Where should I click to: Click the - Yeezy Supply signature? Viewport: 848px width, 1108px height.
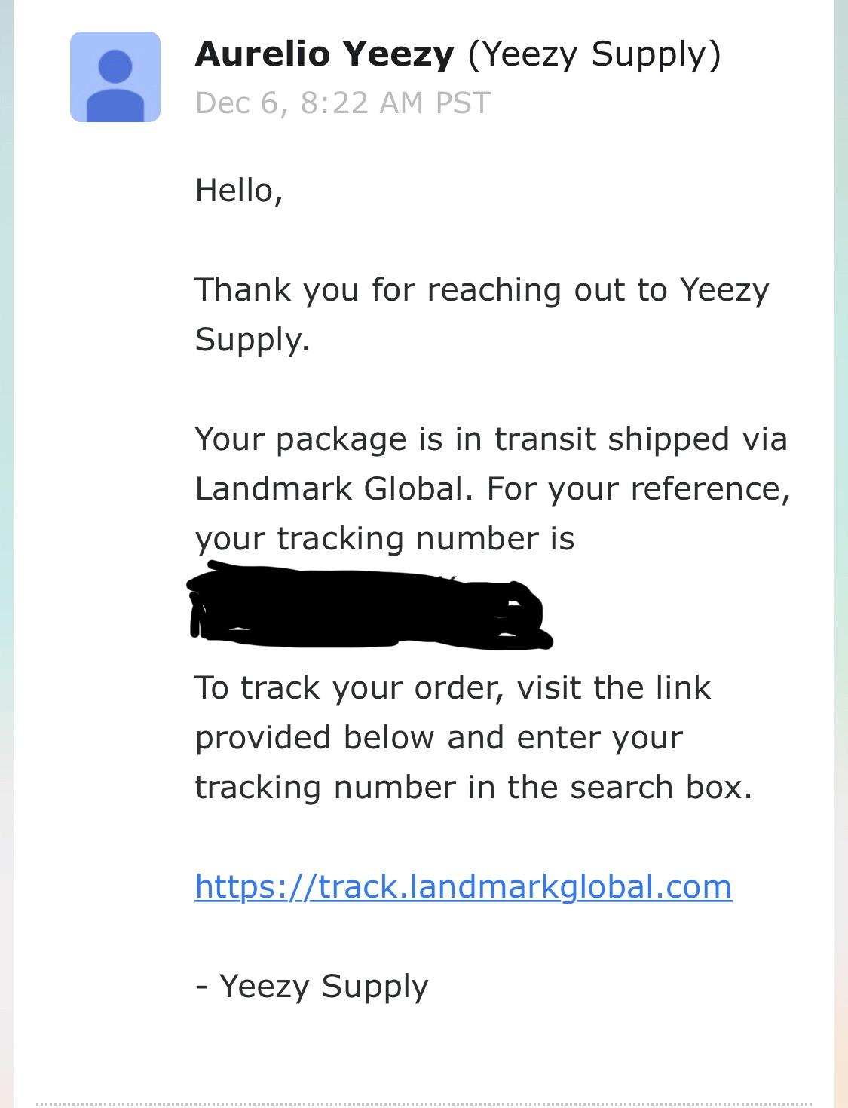(311, 986)
